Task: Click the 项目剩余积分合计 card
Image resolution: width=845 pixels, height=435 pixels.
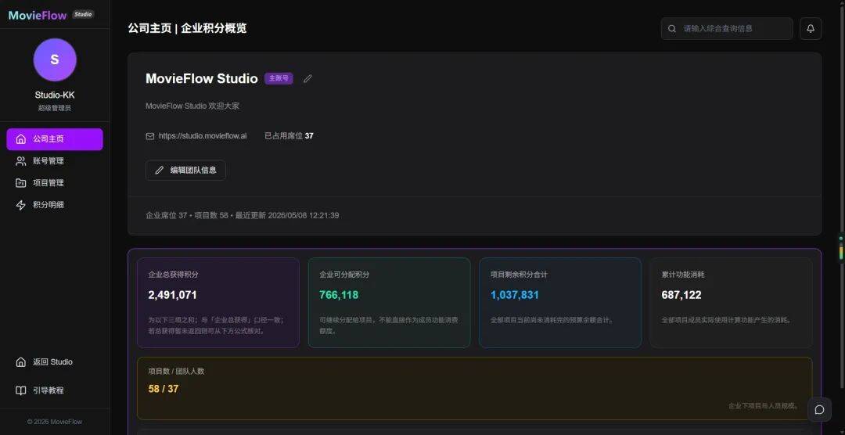Action: pyautogui.click(x=560, y=303)
